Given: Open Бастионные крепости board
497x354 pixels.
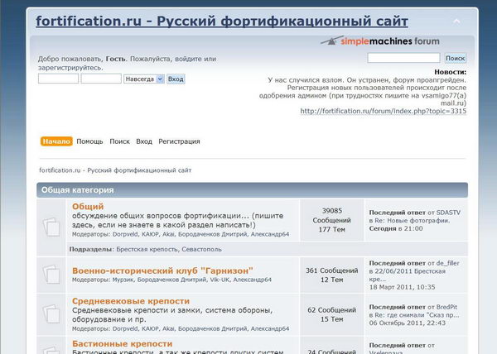Looking at the screenshot, I should (x=122, y=343).
